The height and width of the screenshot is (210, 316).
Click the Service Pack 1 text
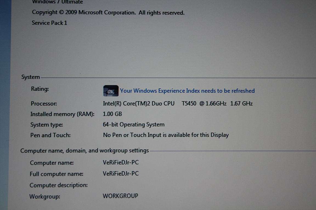tap(49, 23)
